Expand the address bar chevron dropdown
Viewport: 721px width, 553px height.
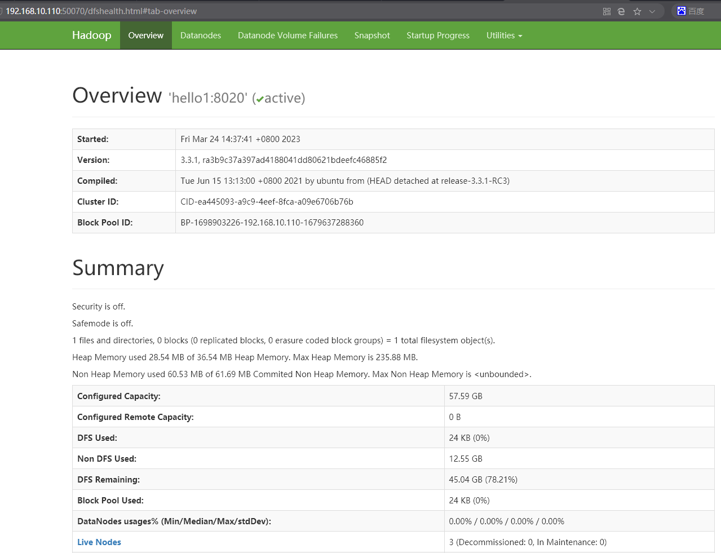coord(652,11)
